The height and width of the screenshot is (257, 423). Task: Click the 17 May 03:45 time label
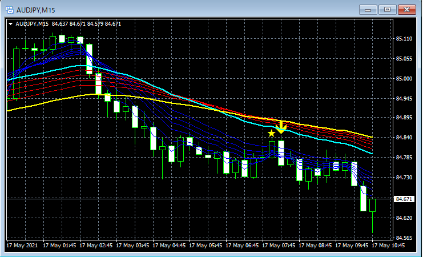point(132,246)
